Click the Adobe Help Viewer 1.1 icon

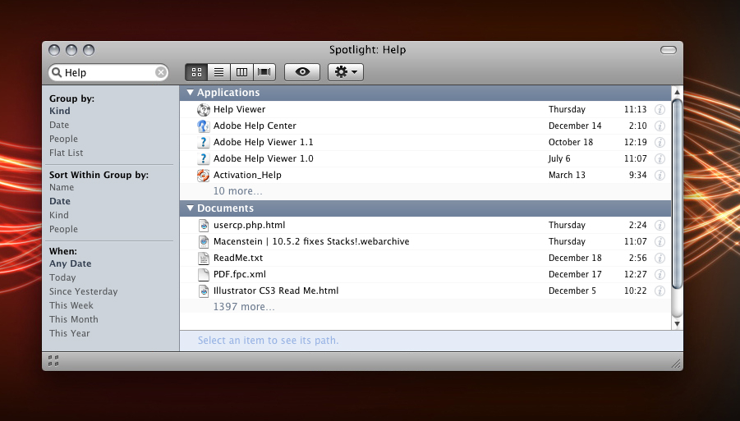tap(204, 142)
